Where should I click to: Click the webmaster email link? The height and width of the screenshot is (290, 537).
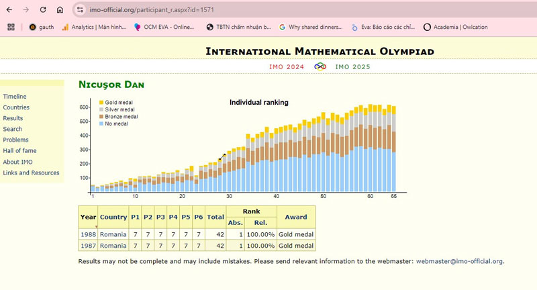459,261
